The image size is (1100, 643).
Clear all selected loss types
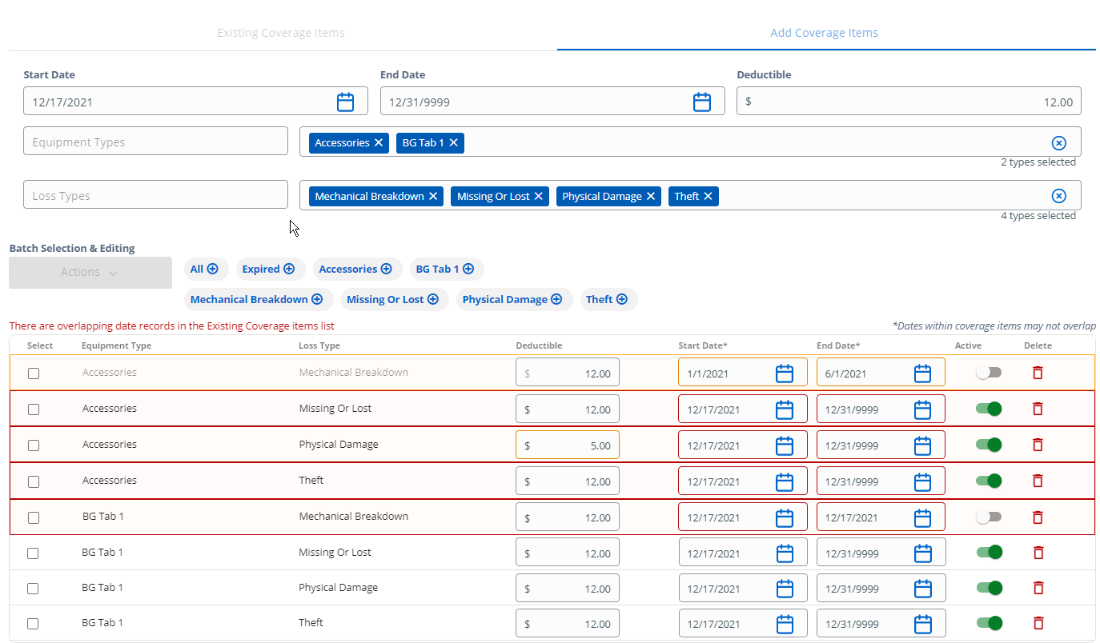[x=1058, y=196]
